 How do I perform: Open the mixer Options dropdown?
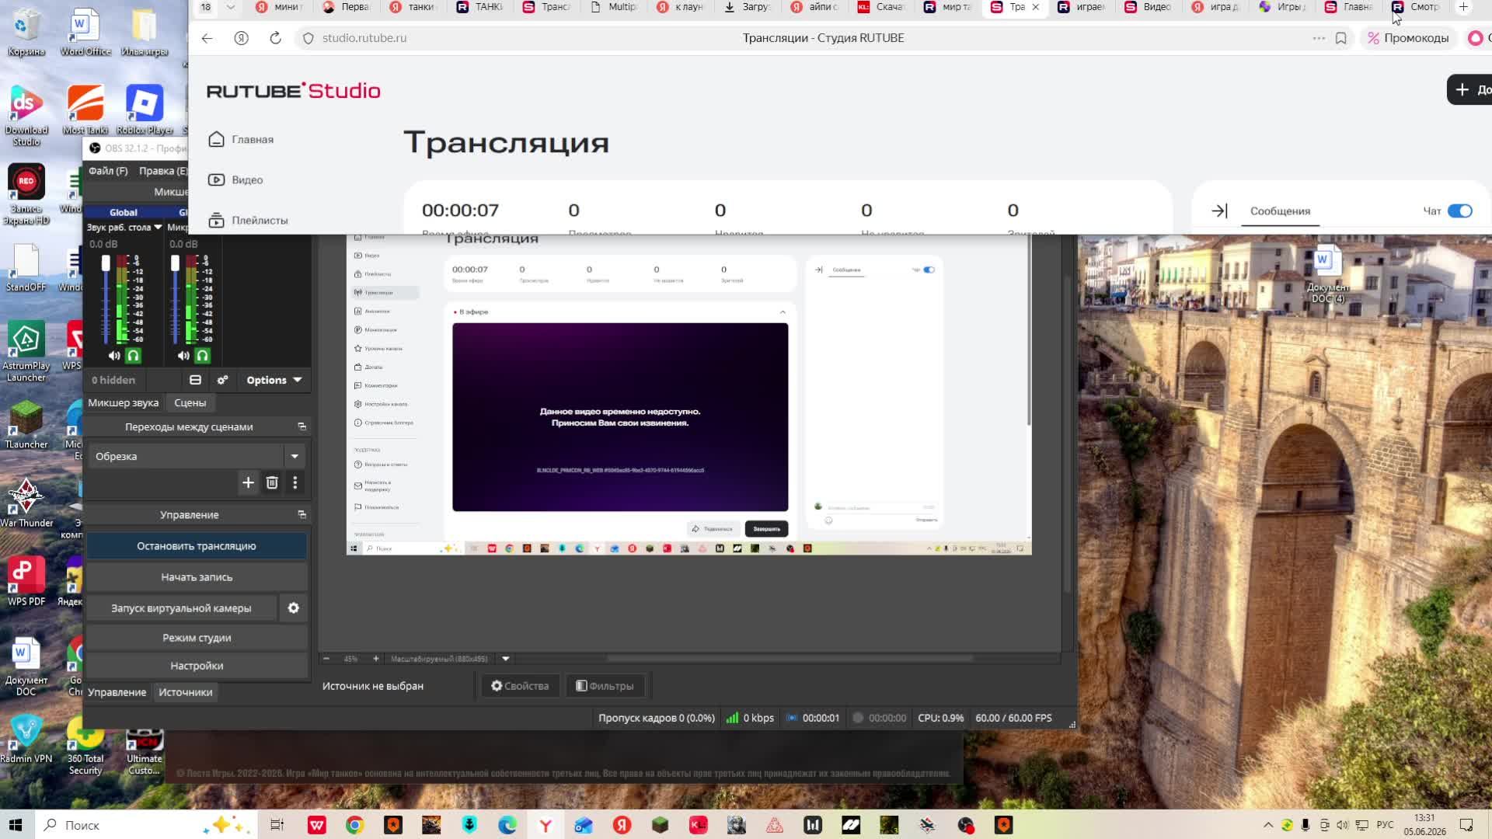click(274, 380)
